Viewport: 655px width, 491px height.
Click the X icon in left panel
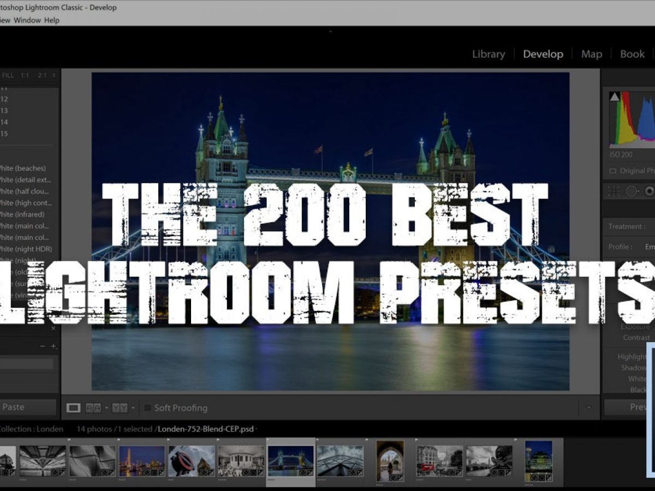(53, 328)
